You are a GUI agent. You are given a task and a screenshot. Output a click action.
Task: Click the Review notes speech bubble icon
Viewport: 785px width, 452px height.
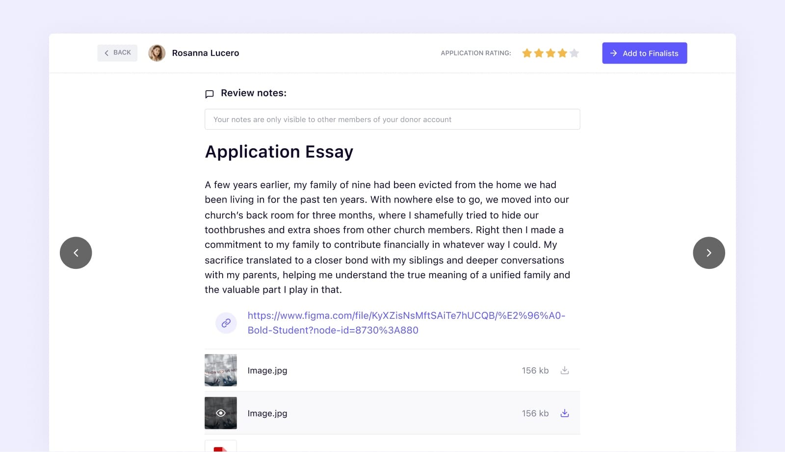click(209, 94)
